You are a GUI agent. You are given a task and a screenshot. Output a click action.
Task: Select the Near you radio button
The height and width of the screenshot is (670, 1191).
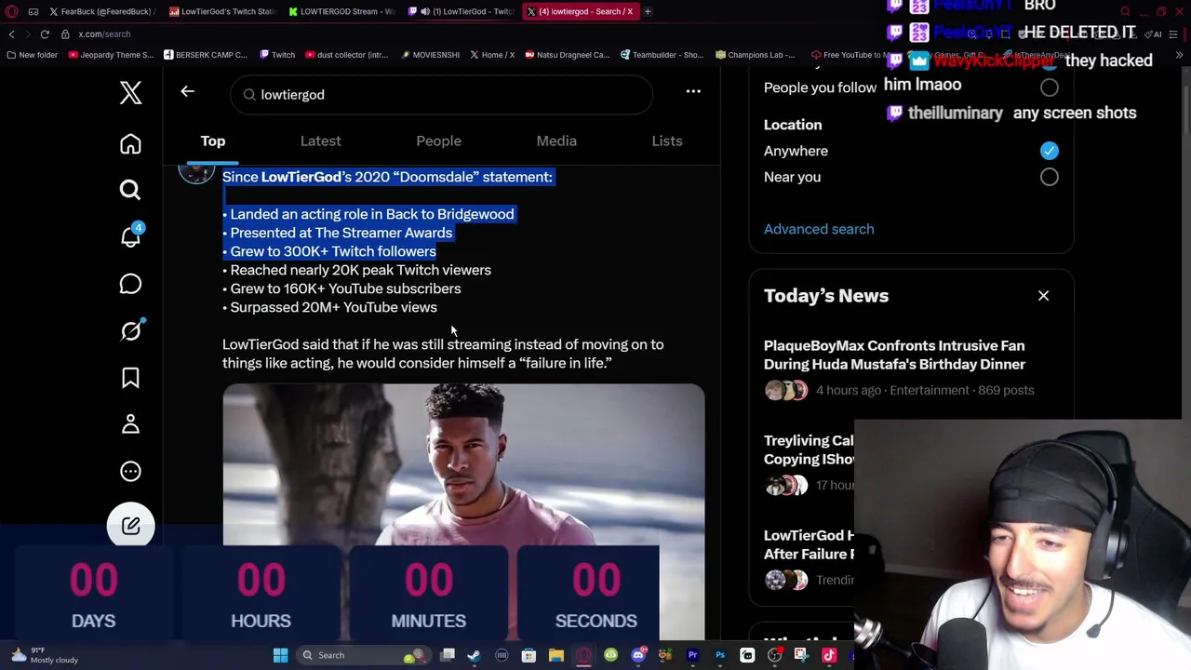point(1049,177)
